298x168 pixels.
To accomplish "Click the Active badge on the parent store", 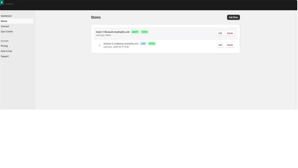I will 145,32.
